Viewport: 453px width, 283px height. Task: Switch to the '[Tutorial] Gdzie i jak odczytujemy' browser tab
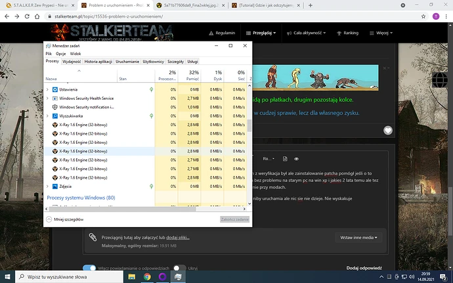point(266,5)
